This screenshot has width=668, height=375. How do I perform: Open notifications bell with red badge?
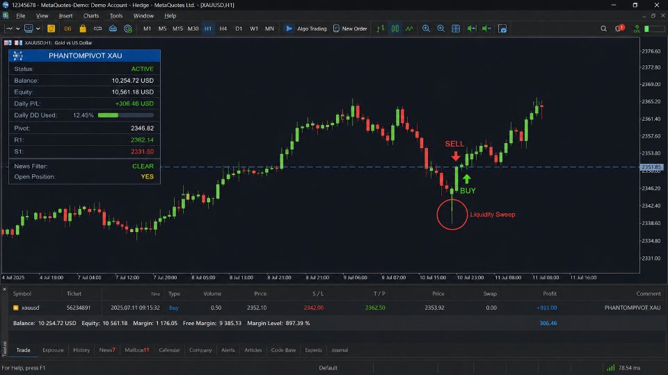[x=619, y=28]
